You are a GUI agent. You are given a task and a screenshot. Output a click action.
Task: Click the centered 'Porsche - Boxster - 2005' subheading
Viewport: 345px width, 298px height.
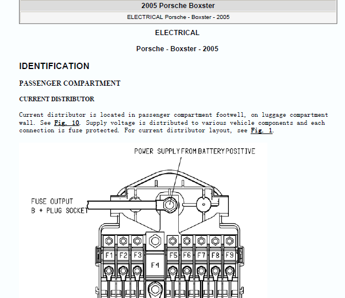pos(177,49)
